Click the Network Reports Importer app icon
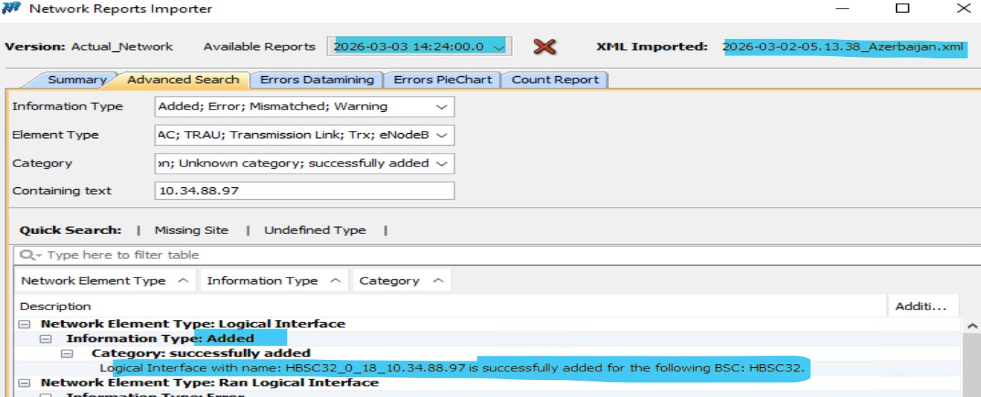 [x=12, y=9]
